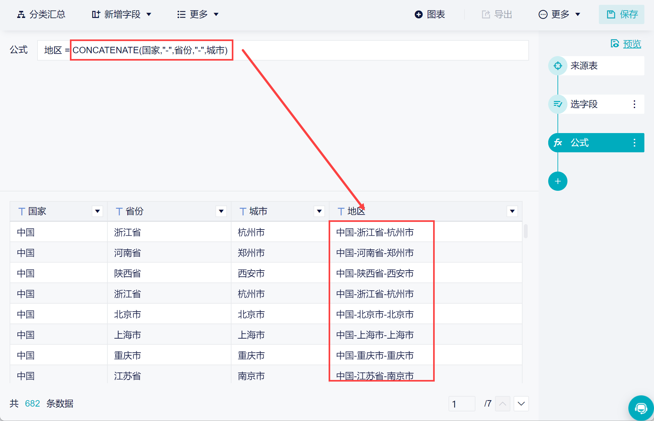Open the 新增字段 dropdown

pyautogui.click(x=122, y=14)
